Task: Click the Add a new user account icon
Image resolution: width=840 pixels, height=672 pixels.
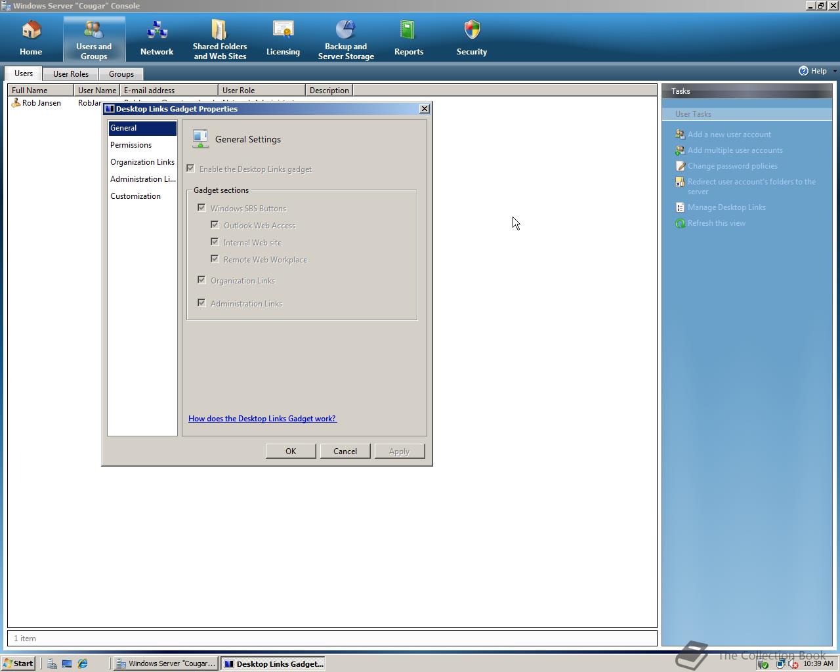Action: [x=680, y=135]
